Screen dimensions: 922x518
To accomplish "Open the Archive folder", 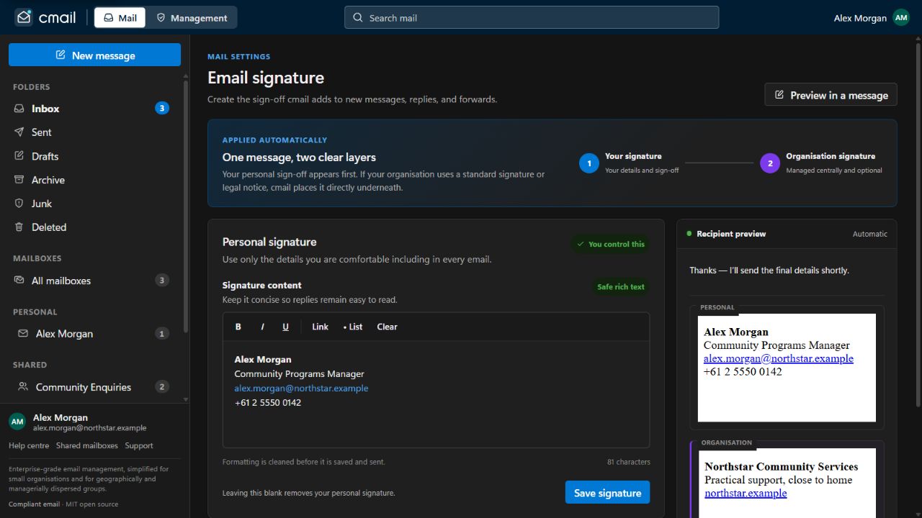I will [x=91, y=180].
